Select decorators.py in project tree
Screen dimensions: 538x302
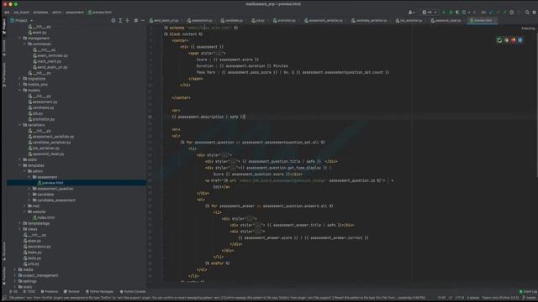coord(40,247)
